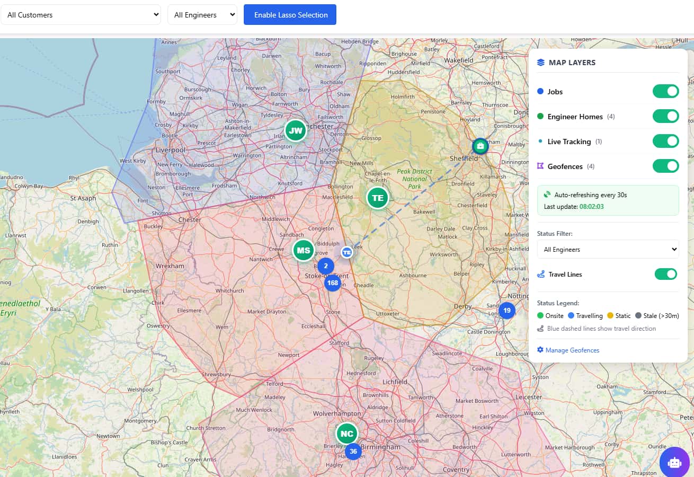The image size is (694, 477).
Task: Select the MS engineer home marker
Action: [x=304, y=250]
